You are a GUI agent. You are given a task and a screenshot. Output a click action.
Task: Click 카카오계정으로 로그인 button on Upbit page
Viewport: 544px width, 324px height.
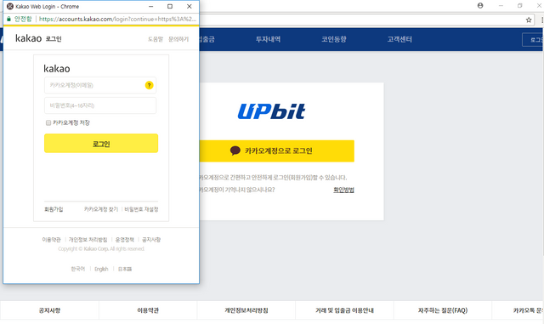click(276, 151)
